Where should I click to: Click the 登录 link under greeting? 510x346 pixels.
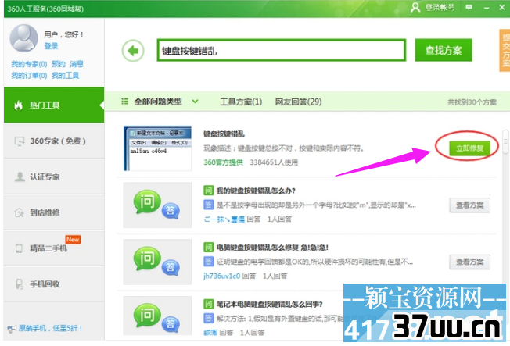pyautogui.click(x=51, y=46)
